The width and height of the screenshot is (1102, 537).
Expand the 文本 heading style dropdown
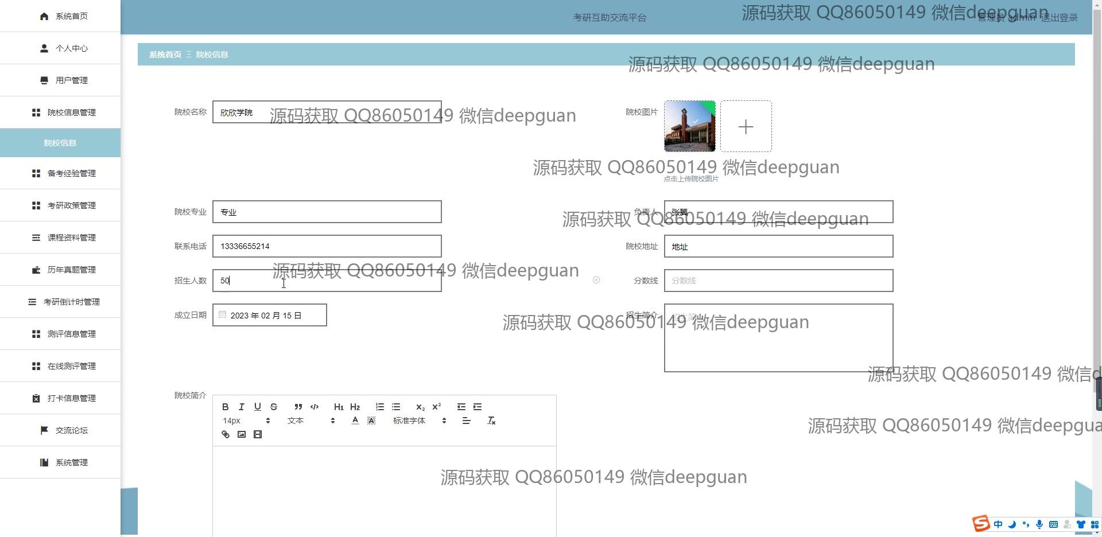(x=310, y=421)
